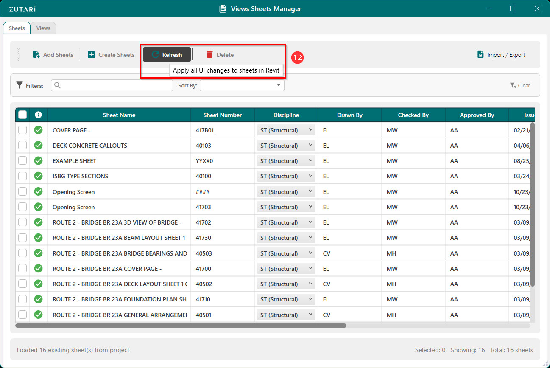Screen dimensions: 550x368
Task: Select the Sheets tab
Action: click(x=17, y=28)
